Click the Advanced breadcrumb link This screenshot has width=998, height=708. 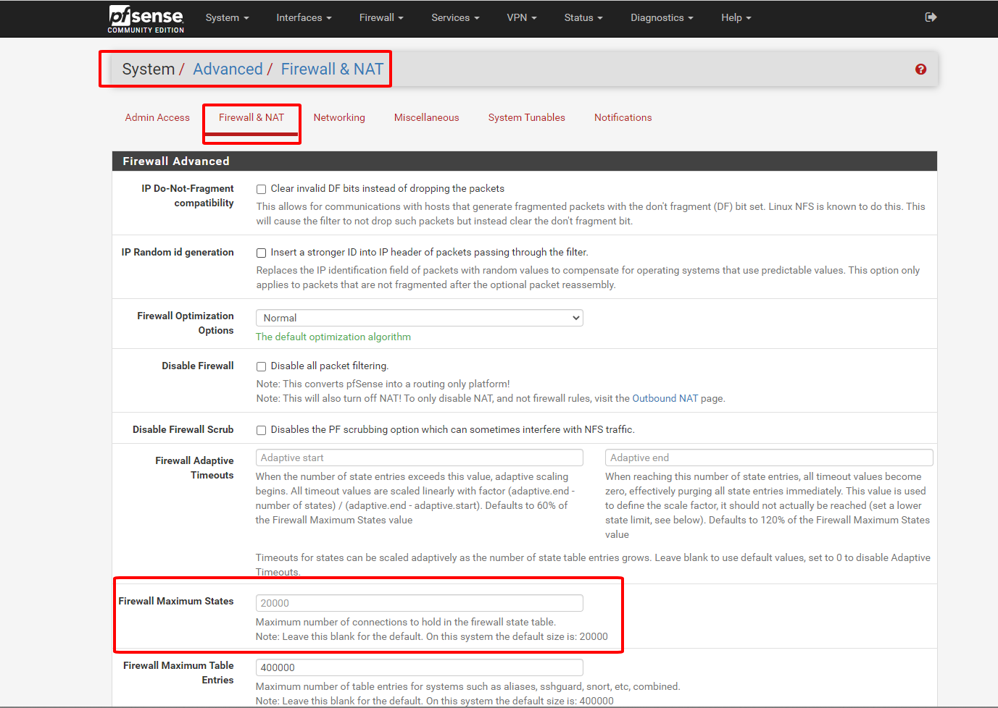coord(228,69)
